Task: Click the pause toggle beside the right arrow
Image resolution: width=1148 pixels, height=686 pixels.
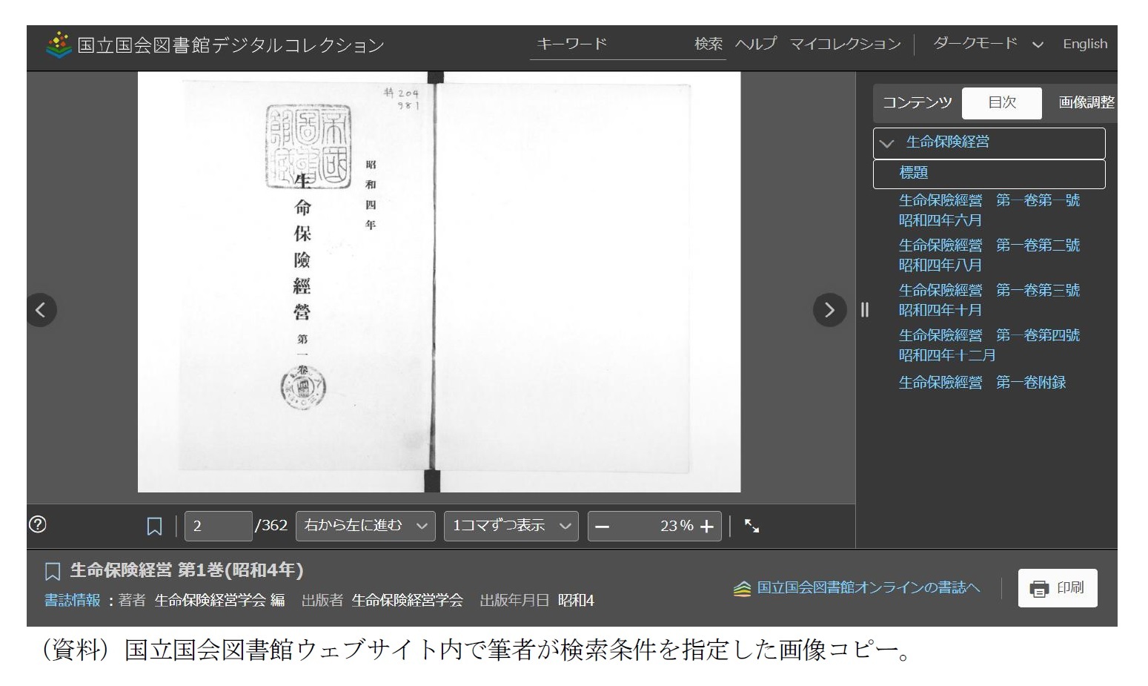Action: pyautogui.click(x=865, y=310)
